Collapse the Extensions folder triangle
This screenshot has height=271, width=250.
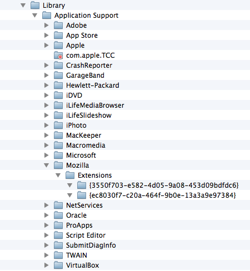[x=58, y=175]
